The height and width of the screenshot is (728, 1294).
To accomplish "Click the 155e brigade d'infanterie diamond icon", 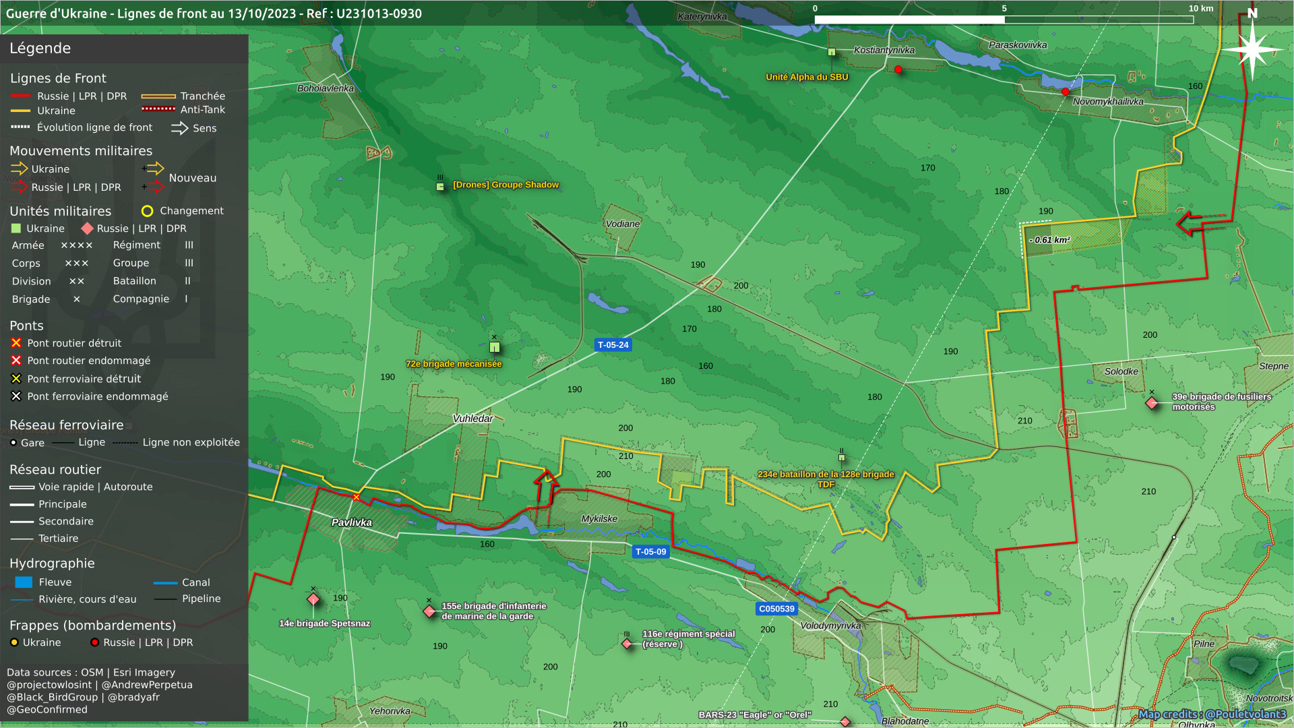I will tap(429, 611).
